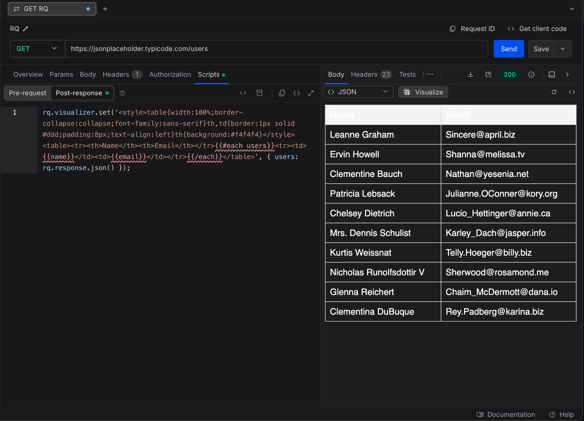Select the Scripts tab

pyautogui.click(x=211, y=75)
